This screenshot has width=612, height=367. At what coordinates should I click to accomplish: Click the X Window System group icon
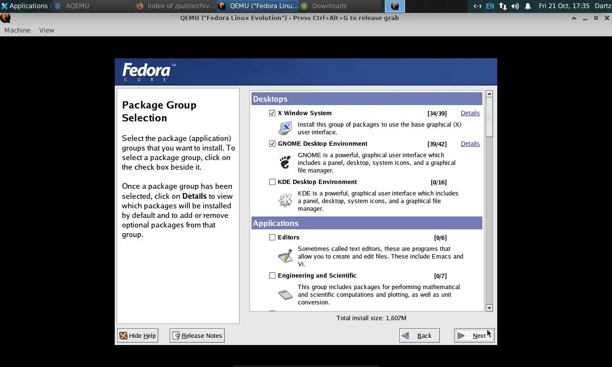285,128
